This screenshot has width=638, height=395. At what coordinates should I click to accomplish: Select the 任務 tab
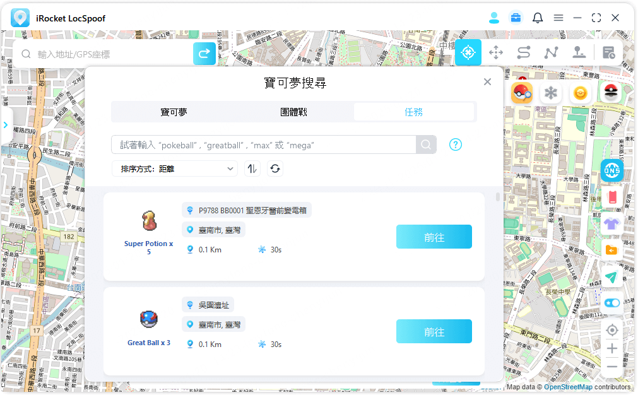(x=414, y=112)
